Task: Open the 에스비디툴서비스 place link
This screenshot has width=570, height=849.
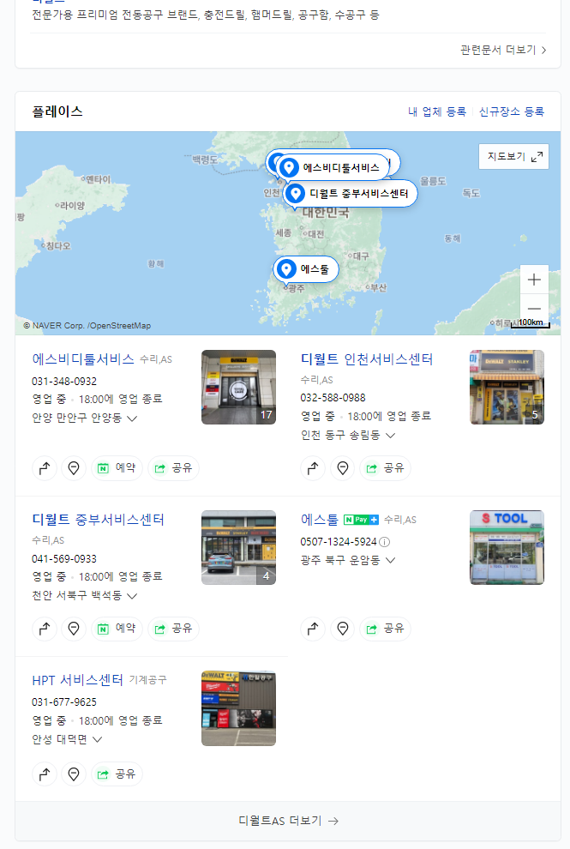Action: [x=83, y=359]
